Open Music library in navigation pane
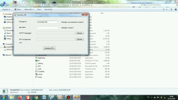The height and width of the screenshot is (100, 178). click(9, 33)
